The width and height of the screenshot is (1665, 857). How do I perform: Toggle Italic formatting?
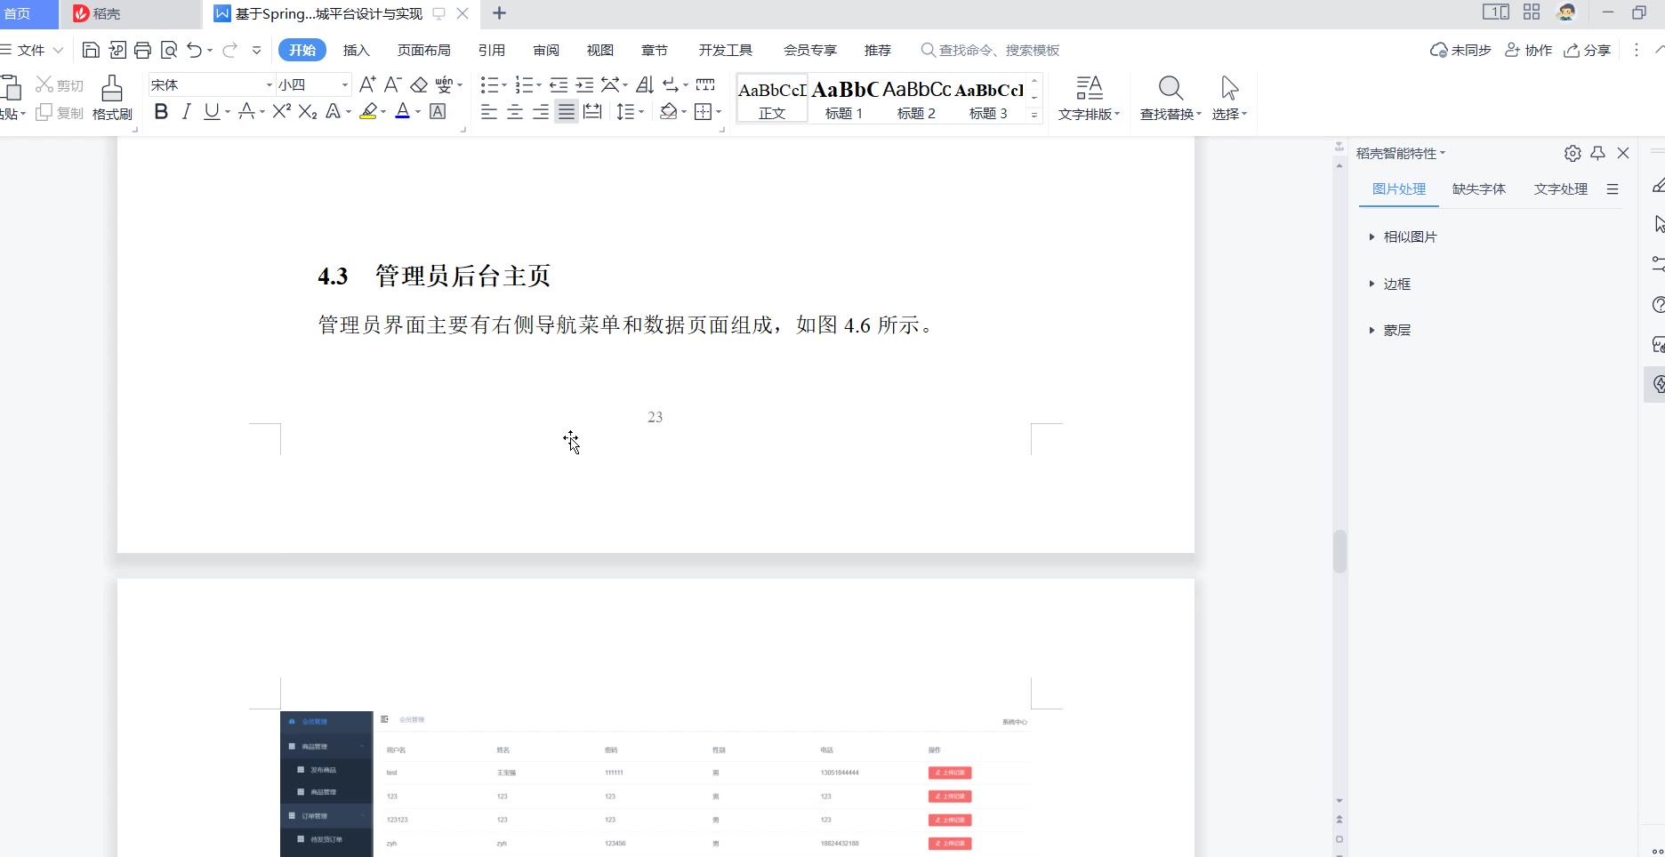tap(186, 111)
